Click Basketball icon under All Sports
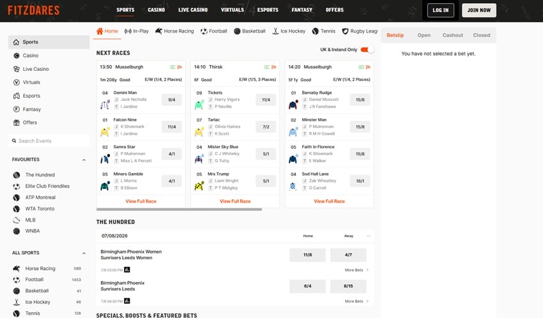The height and width of the screenshot is (318, 543). coord(16,291)
